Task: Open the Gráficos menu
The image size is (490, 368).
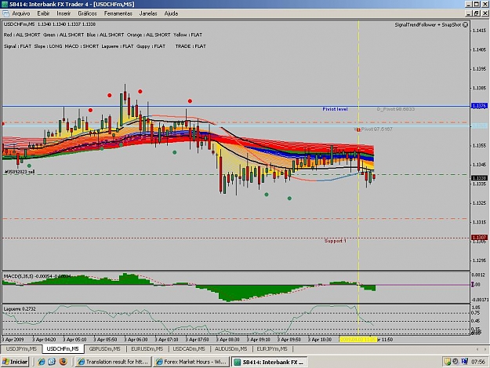Action: click(x=87, y=13)
